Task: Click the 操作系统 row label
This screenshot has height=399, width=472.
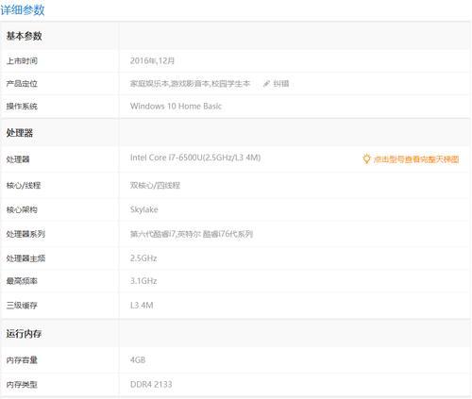Action: click(22, 107)
